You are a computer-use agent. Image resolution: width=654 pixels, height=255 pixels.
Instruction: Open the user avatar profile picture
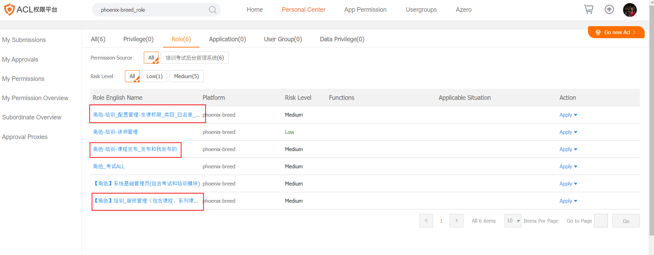click(x=630, y=10)
